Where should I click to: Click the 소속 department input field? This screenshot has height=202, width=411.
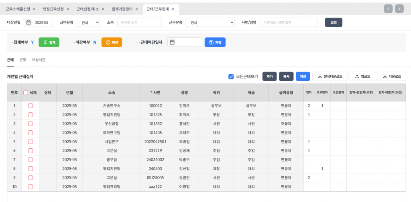pos(139,22)
